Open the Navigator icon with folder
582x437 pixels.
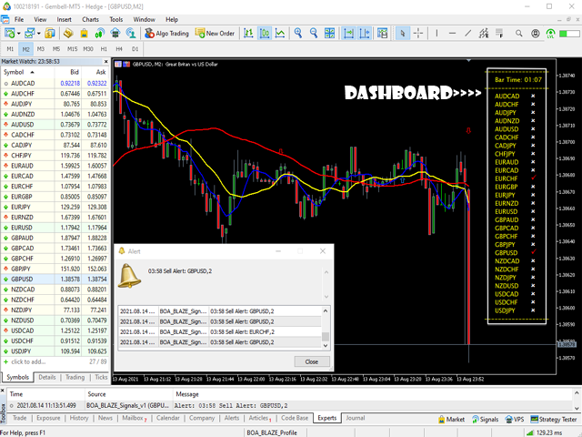(68, 34)
